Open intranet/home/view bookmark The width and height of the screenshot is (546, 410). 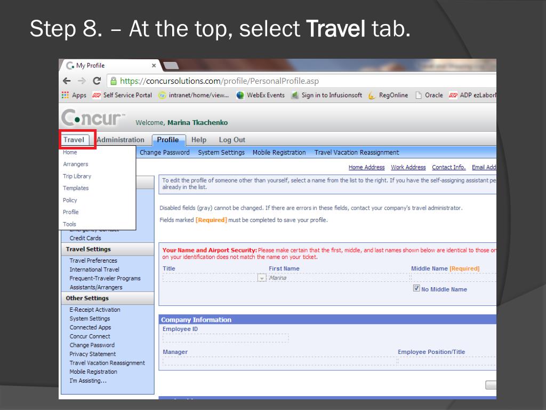[194, 95]
